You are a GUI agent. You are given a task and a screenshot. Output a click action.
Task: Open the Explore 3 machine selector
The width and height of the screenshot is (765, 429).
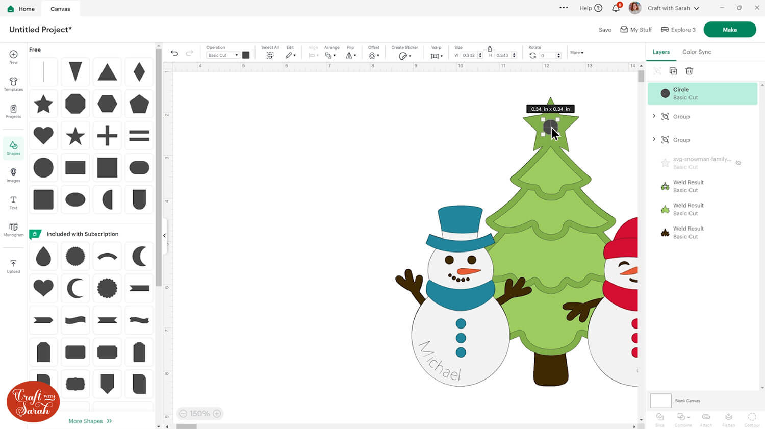click(x=678, y=30)
